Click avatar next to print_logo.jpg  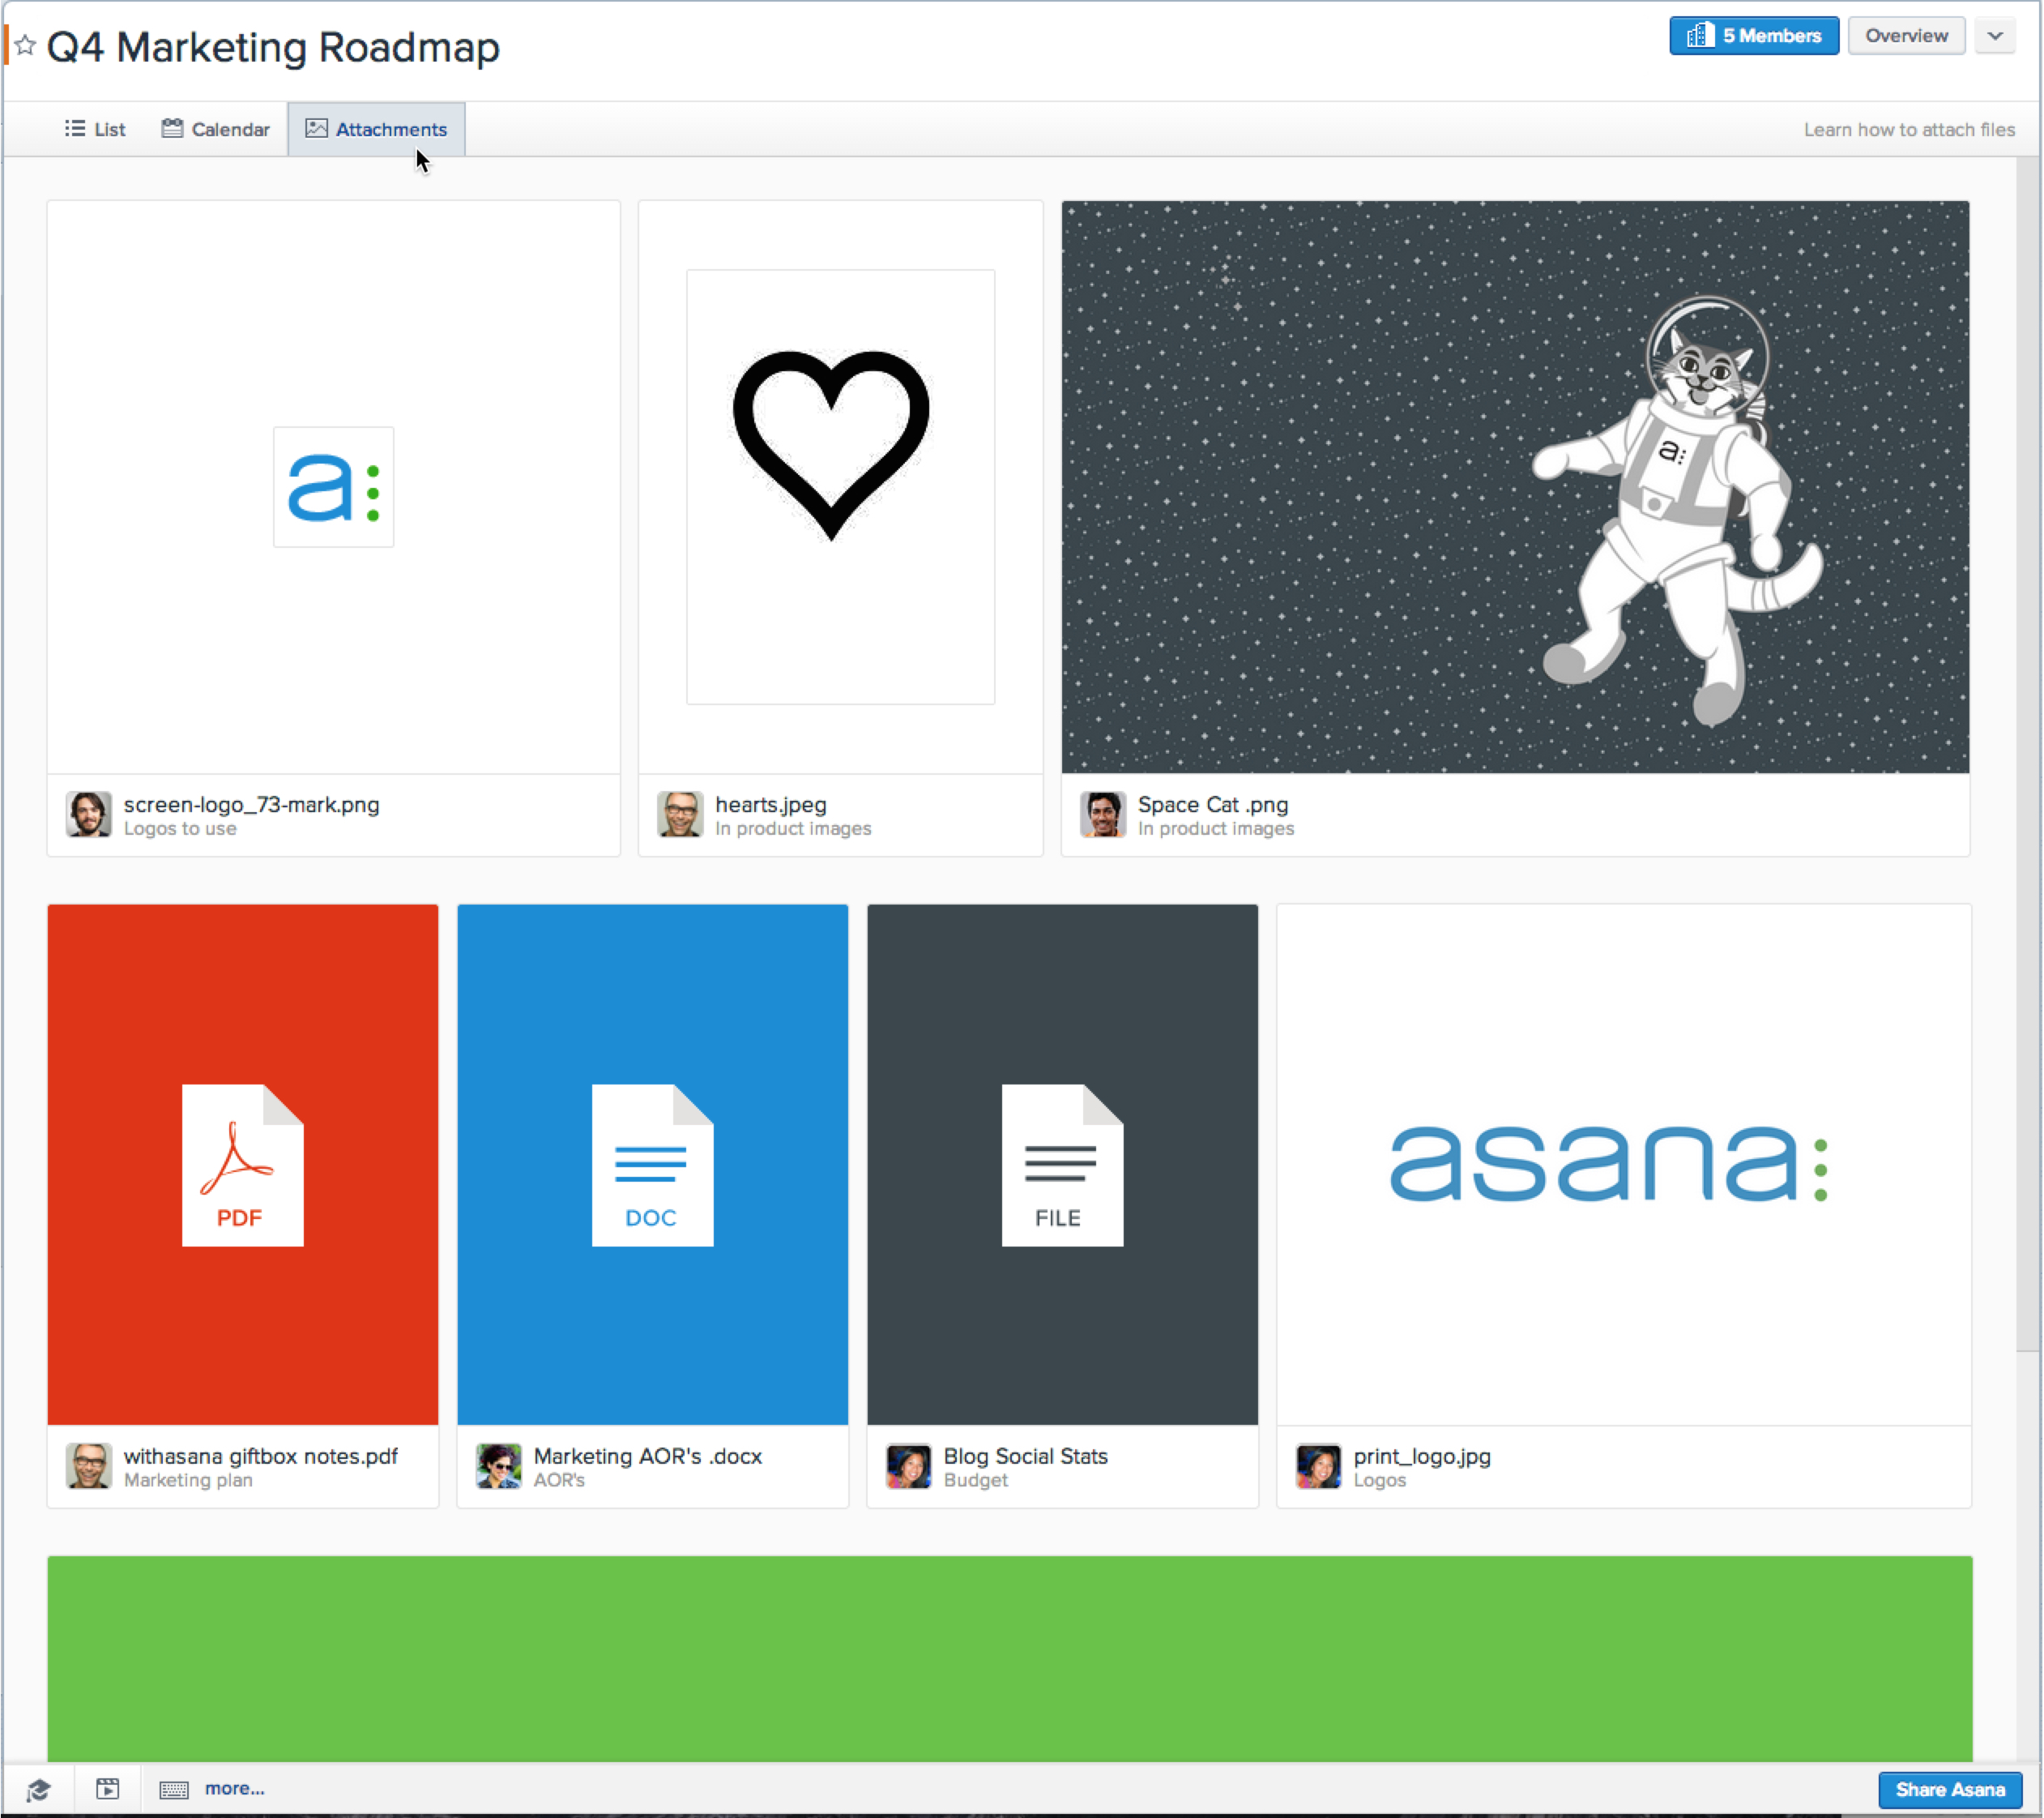(x=1319, y=1465)
